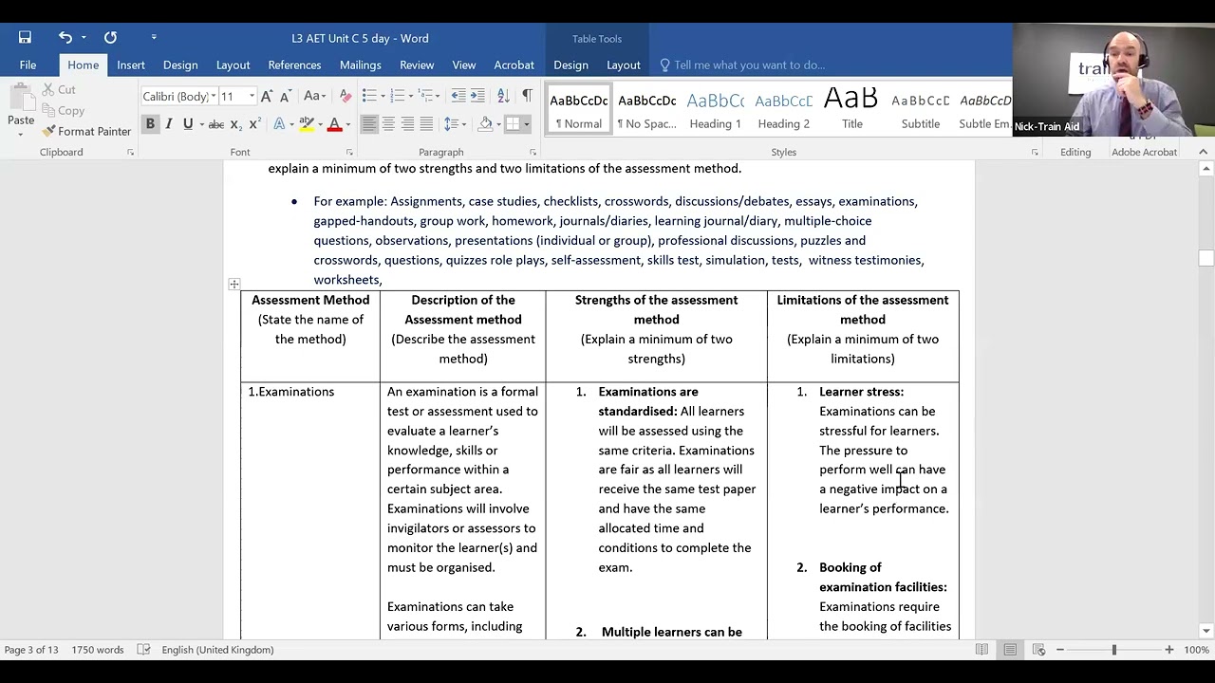Viewport: 1215px width, 683px height.
Task: Switch to the References tab
Action: [x=294, y=65]
